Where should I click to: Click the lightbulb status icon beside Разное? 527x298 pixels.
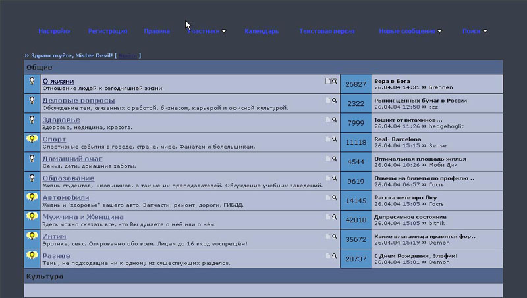coord(31,255)
